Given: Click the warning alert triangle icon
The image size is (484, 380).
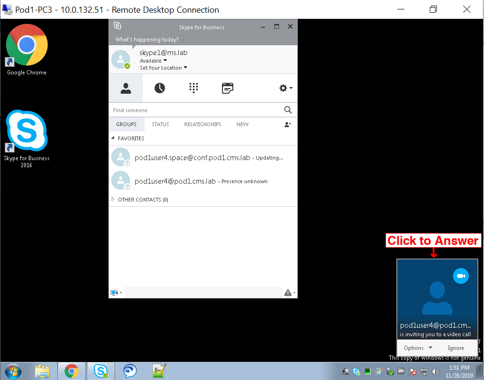Looking at the screenshot, I should pyautogui.click(x=287, y=292).
